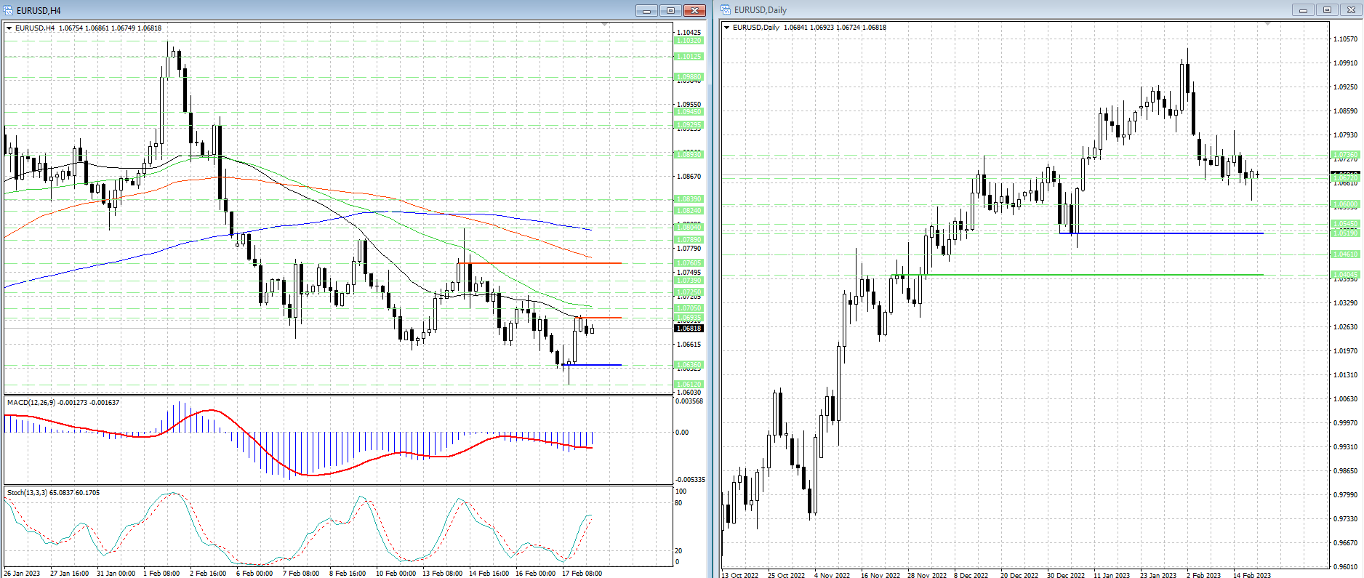Close the EURUSD,Daily chart window
This screenshot has width=1364, height=578.
point(1350,10)
